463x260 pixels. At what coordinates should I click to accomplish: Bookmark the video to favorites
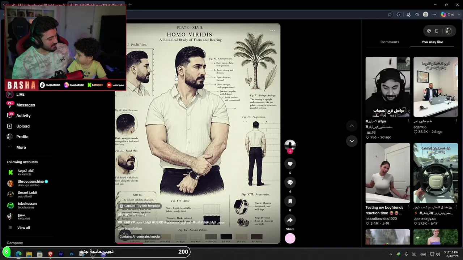click(x=290, y=201)
